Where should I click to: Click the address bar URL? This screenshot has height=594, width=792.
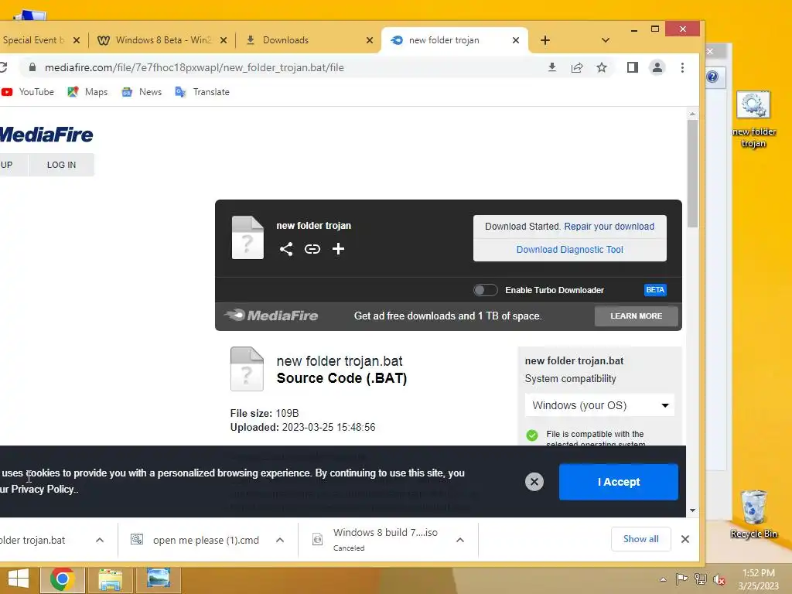coord(194,68)
